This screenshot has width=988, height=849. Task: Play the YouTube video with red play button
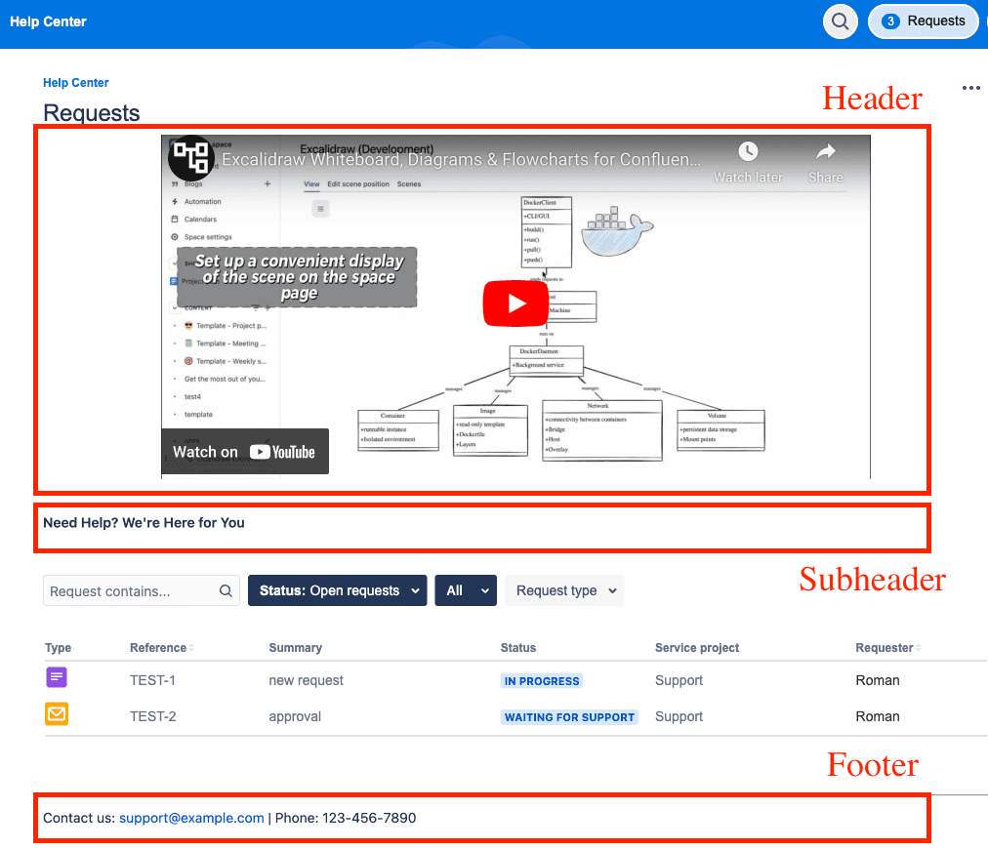(515, 303)
